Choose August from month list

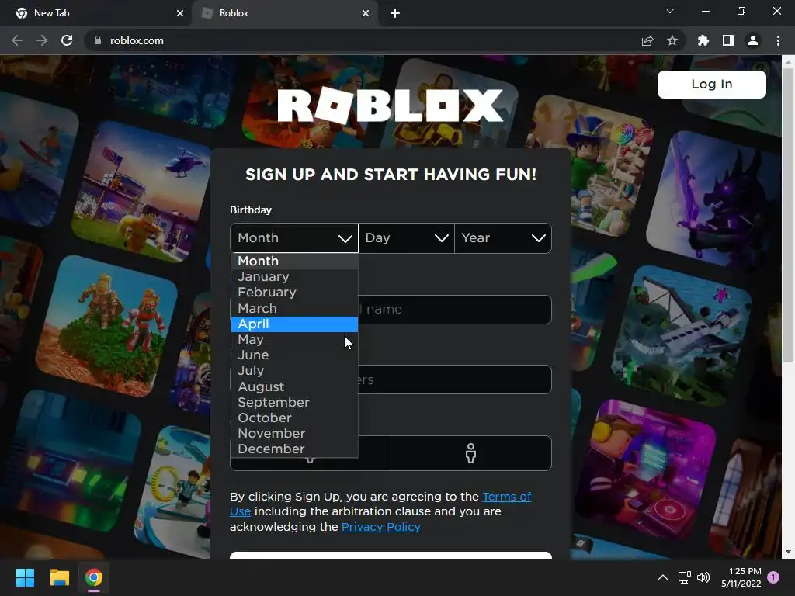point(294,386)
